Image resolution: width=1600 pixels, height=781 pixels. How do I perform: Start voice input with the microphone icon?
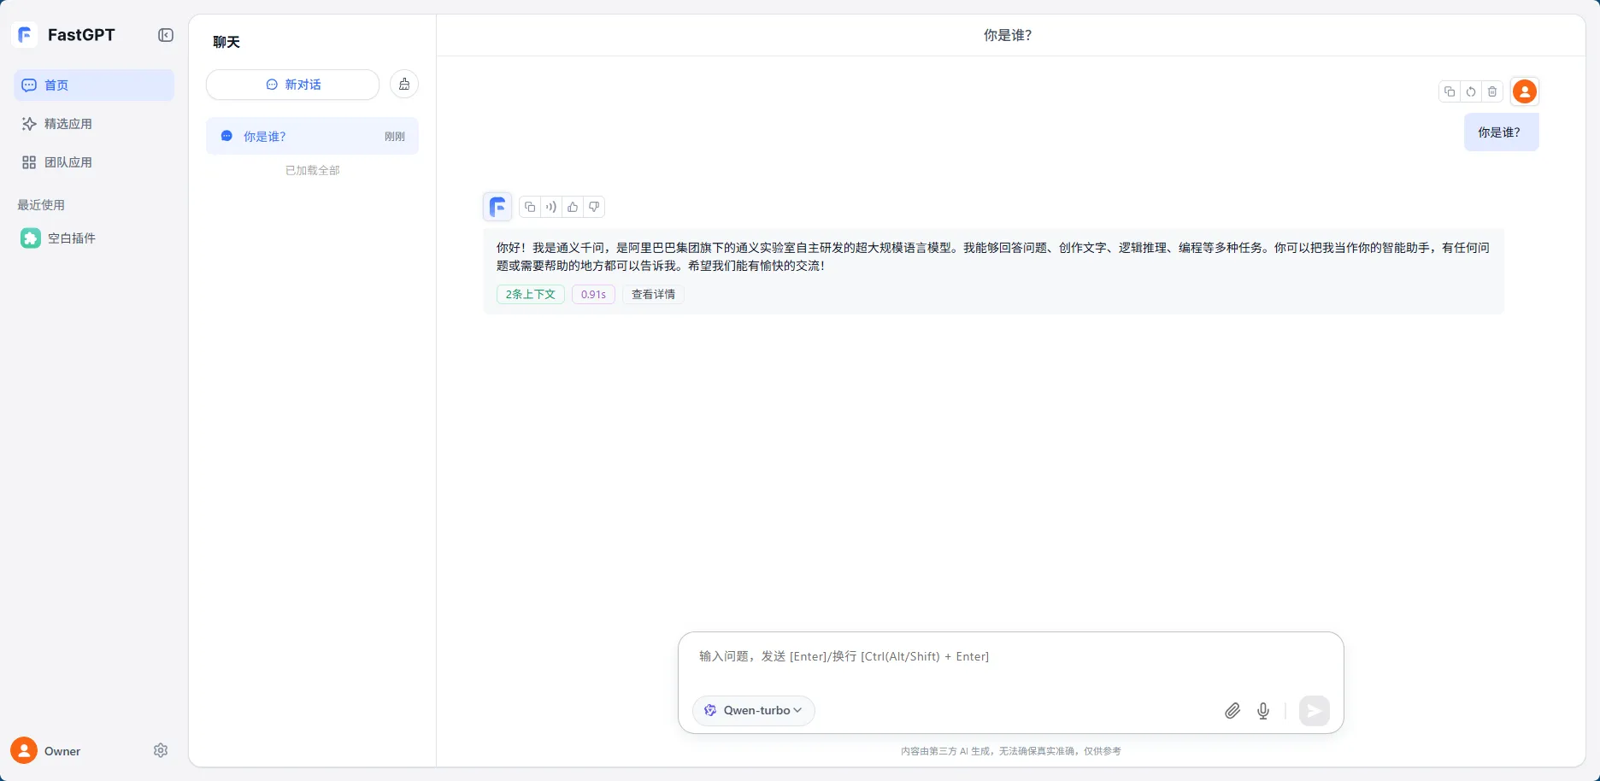click(x=1262, y=710)
